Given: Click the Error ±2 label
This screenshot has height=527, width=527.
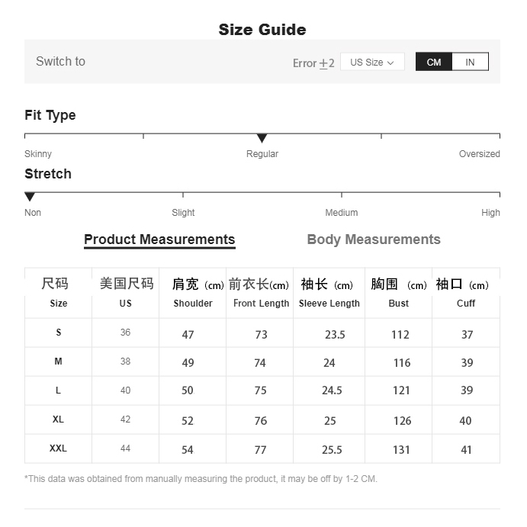Looking at the screenshot, I should (x=313, y=63).
